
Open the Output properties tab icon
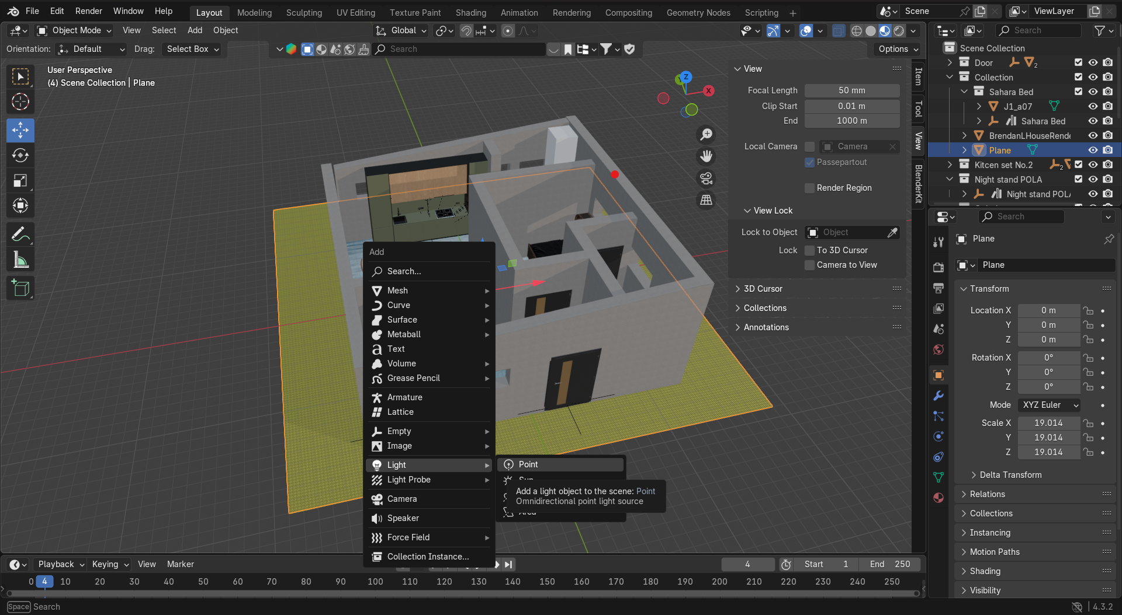pos(939,288)
